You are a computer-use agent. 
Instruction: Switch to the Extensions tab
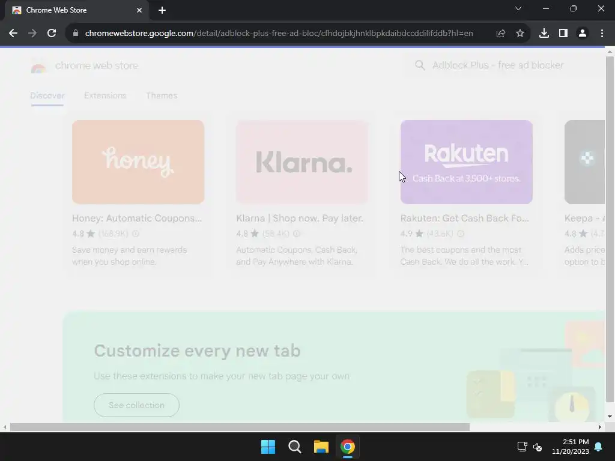[x=105, y=95]
